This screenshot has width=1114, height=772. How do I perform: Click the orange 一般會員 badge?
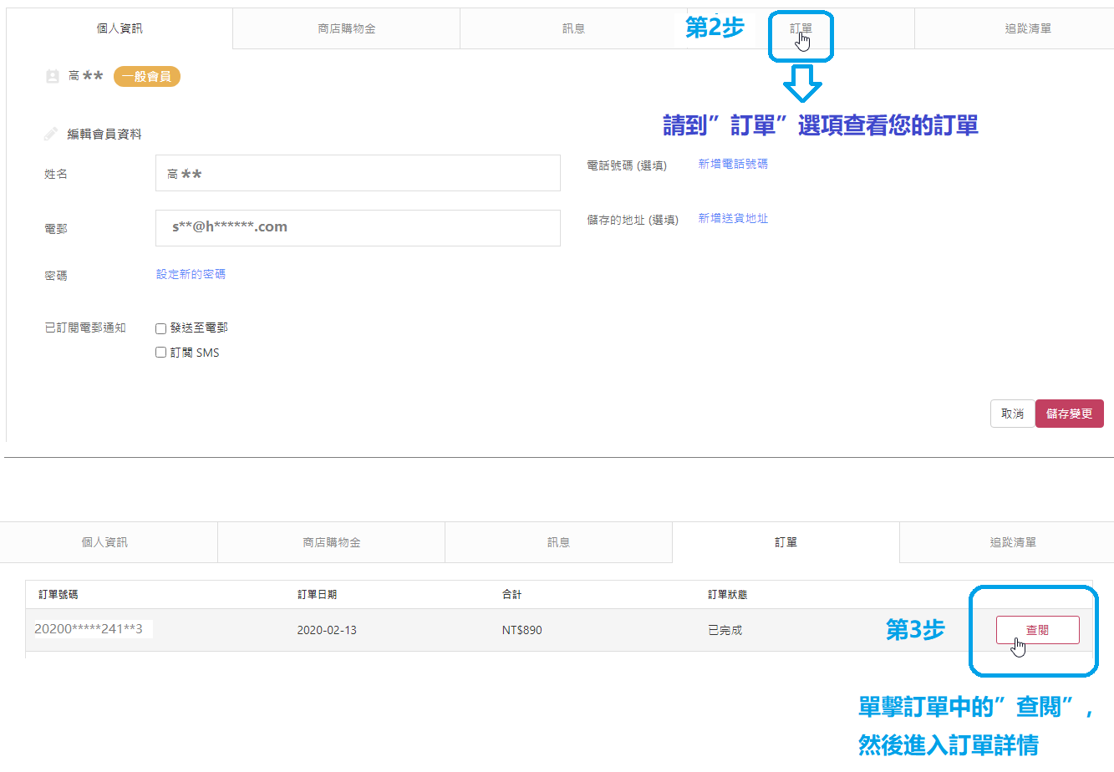(x=146, y=77)
